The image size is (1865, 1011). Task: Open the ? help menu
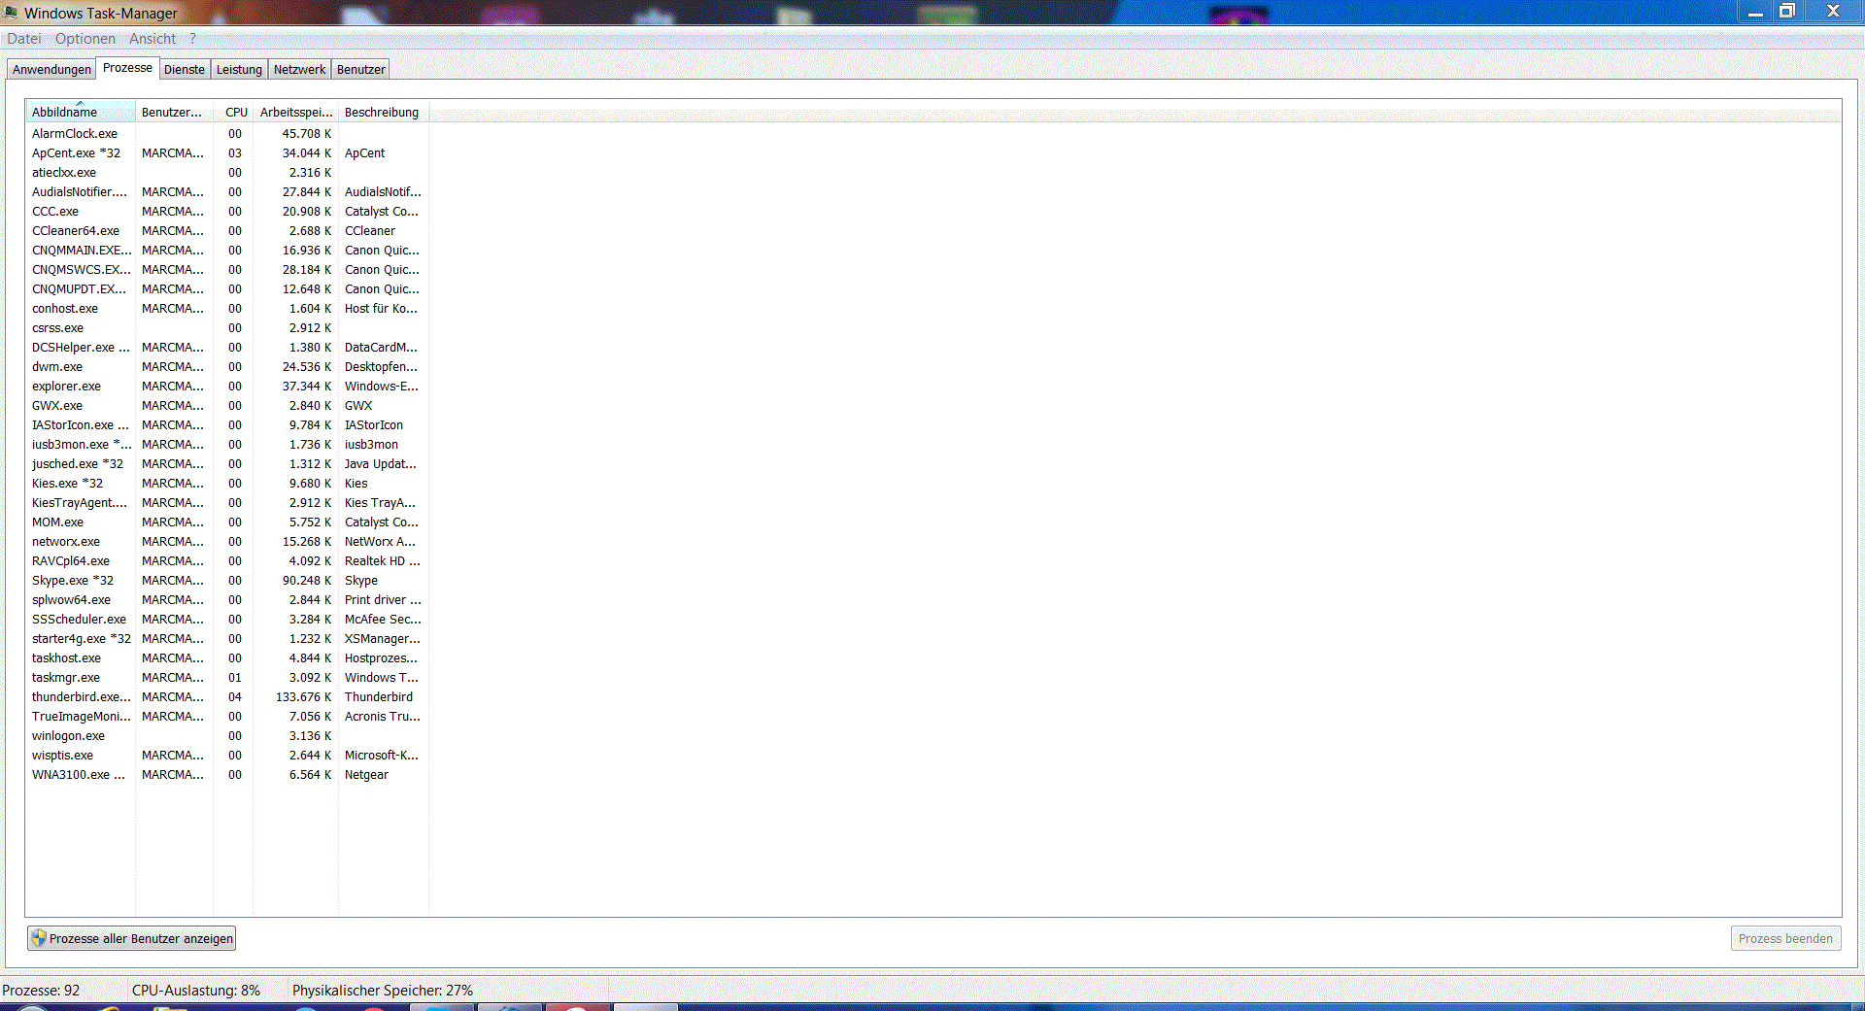coord(192,39)
